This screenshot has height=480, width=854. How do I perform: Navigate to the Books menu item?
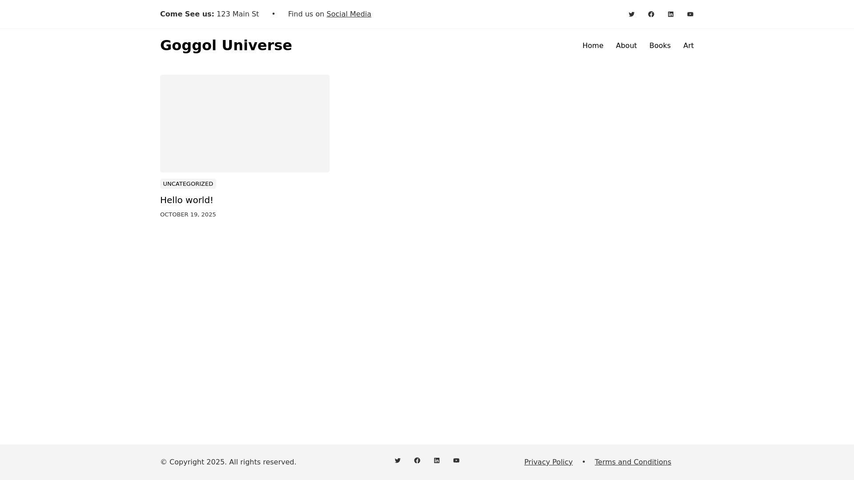(x=660, y=46)
